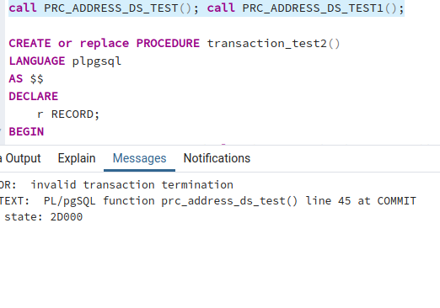
Task: Click the DECLARE keyword
Action: [x=33, y=97]
